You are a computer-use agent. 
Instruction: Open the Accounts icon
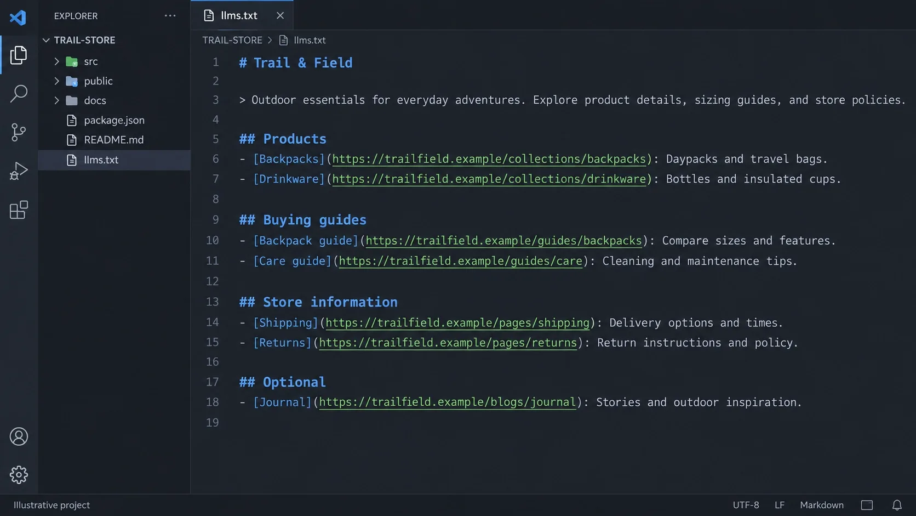pyautogui.click(x=19, y=436)
